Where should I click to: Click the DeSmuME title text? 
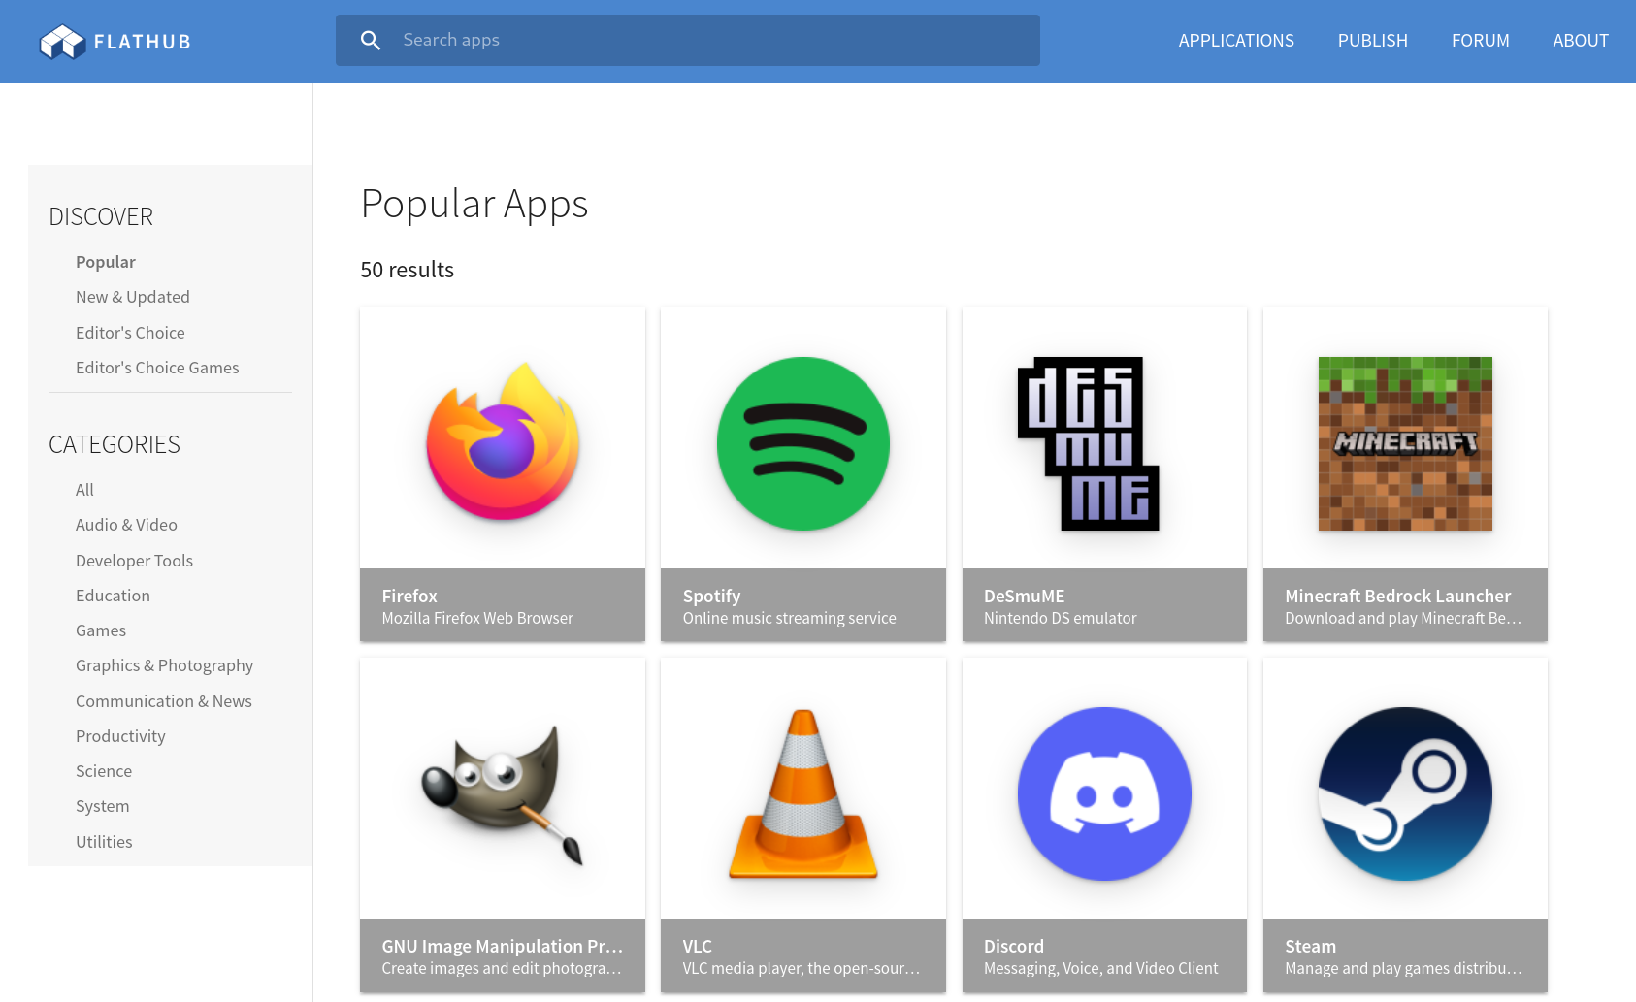coord(1024,596)
